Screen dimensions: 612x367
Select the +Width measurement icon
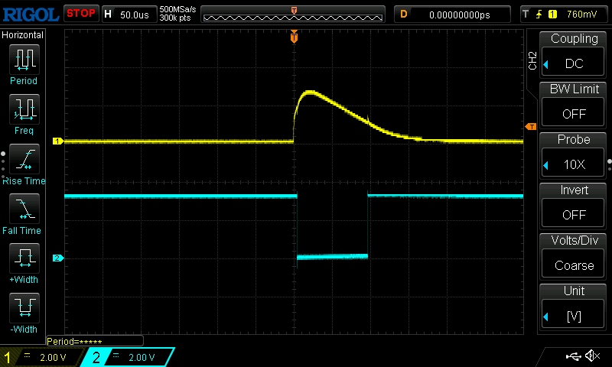[24, 259]
